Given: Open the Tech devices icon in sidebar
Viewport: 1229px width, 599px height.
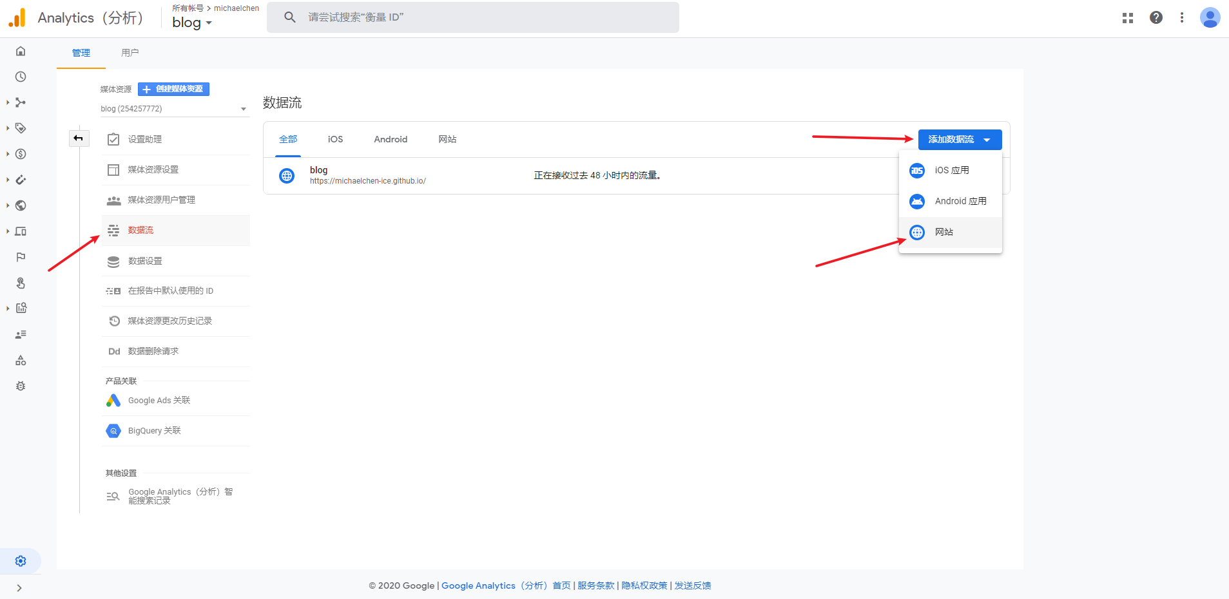Looking at the screenshot, I should click(21, 231).
